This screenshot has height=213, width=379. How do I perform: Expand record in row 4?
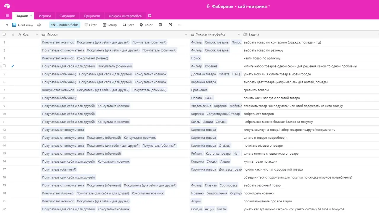[13, 66]
